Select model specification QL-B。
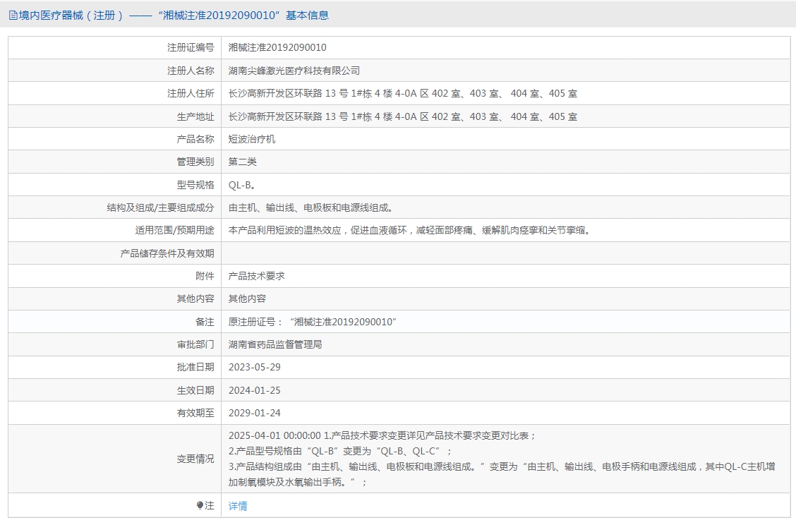This screenshot has height=525, width=796. pos(242,185)
